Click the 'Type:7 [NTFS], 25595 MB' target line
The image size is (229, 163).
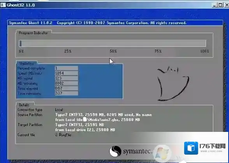(x=79, y=125)
